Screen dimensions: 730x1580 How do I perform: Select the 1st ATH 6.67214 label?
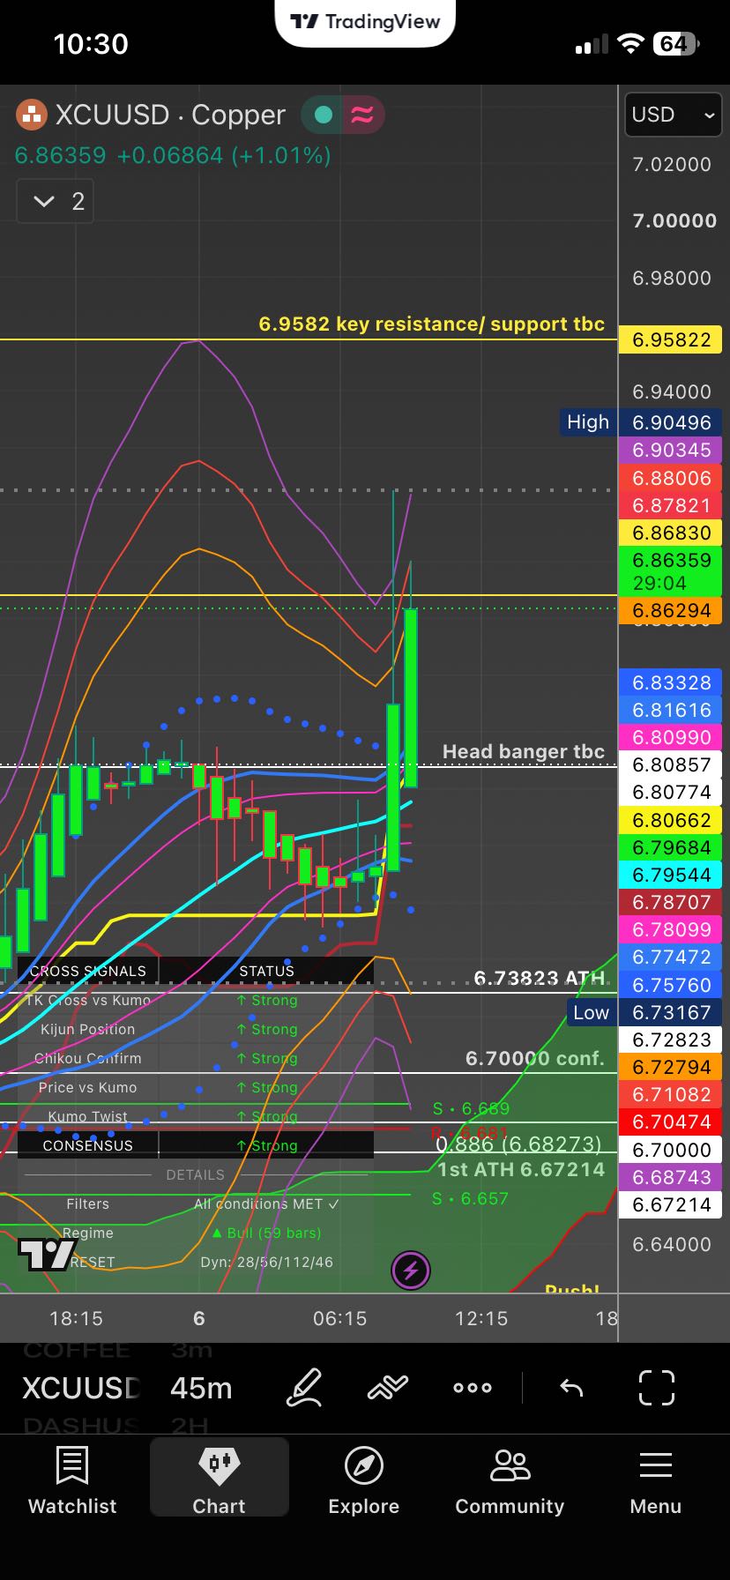coord(522,1169)
